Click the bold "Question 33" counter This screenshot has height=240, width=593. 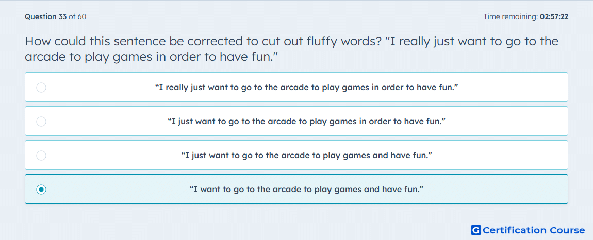pos(46,16)
